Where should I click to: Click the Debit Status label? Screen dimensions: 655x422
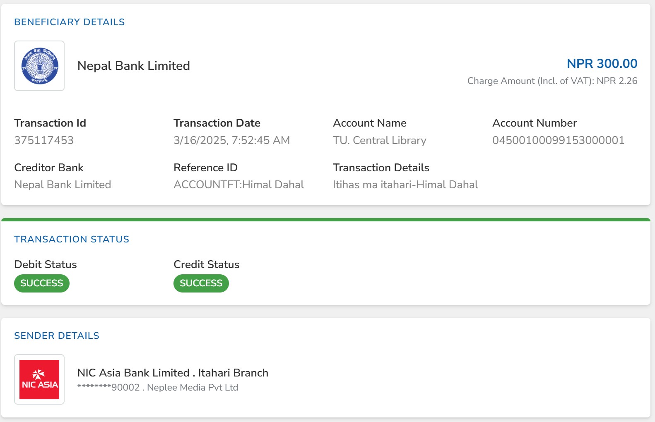(46, 265)
